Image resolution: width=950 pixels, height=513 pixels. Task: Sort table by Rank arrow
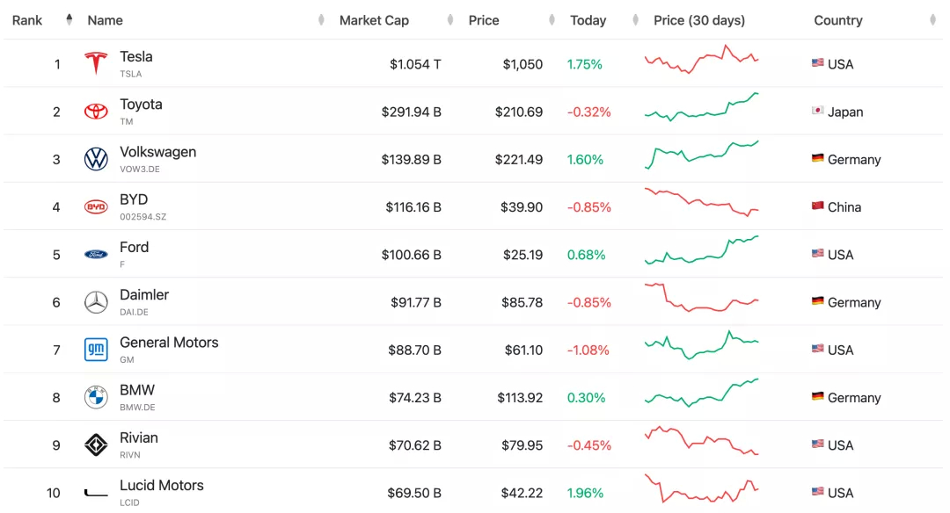[69, 20]
